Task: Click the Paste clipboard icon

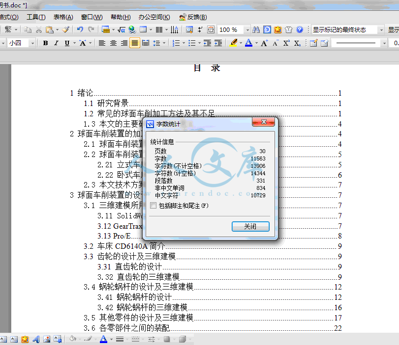Action: (x=49, y=30)
